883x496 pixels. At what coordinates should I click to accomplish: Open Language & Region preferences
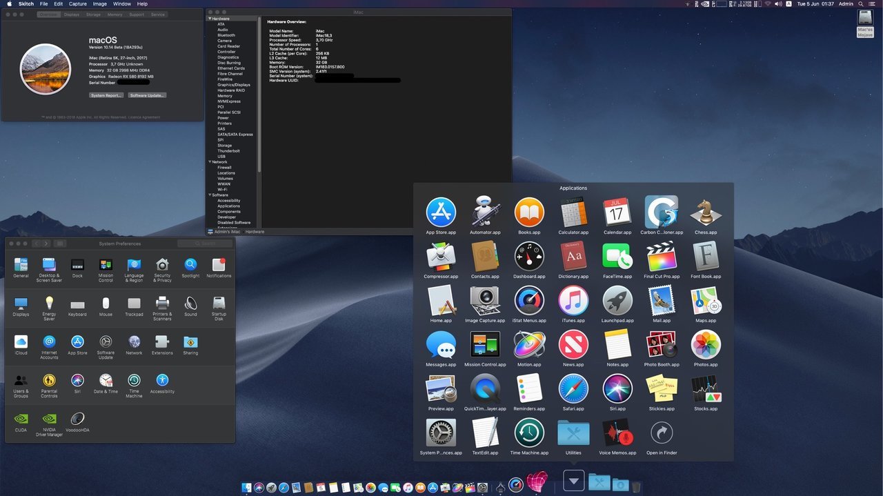134,270
